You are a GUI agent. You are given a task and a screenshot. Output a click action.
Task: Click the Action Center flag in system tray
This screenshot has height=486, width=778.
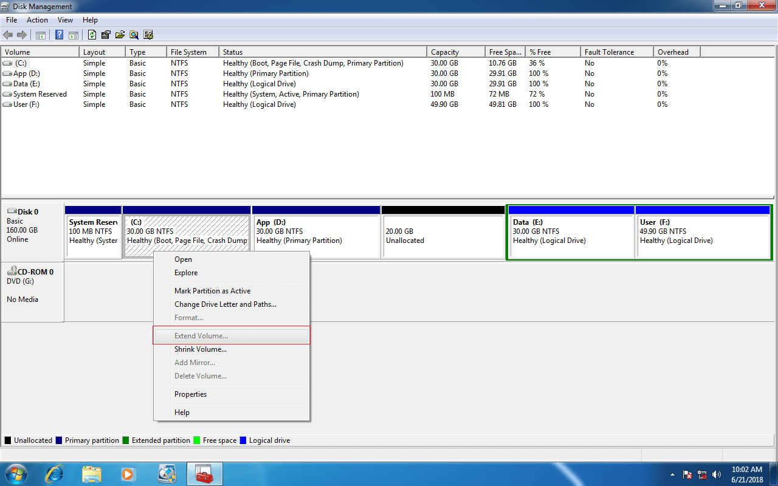(687, 474)
